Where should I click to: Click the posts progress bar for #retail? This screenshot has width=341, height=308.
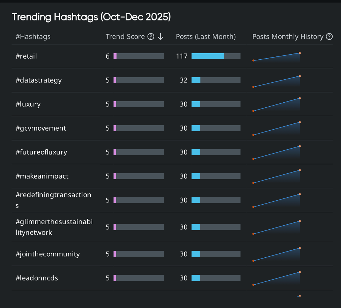216,56
